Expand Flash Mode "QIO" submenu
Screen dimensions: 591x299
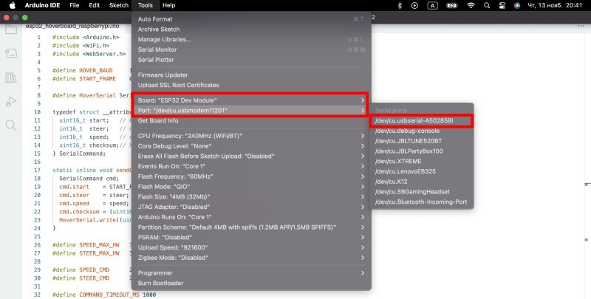251,187
